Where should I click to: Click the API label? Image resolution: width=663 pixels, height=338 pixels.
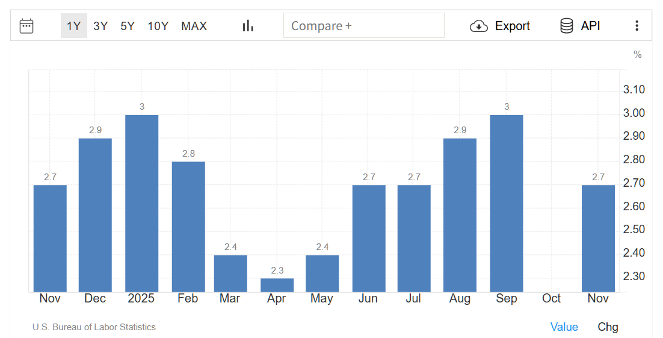click(x=590, y=26)
